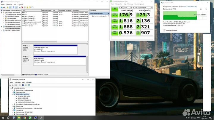Click the back arrow in Computer Management toolbar
This screenshot has height=120, width=214.
click(1, 7)
